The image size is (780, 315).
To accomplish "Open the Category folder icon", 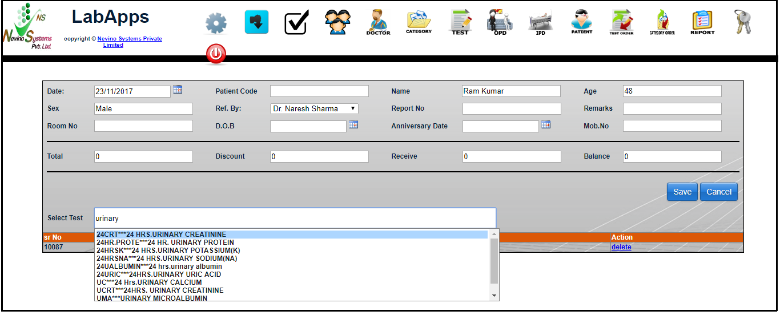I will point(419,22).
